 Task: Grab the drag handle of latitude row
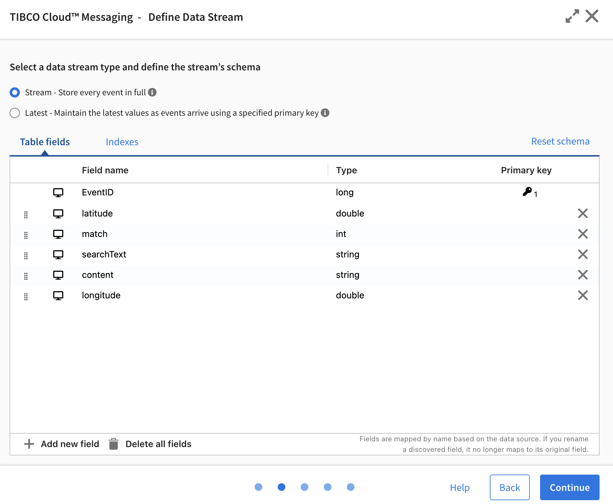coord(26,215)
